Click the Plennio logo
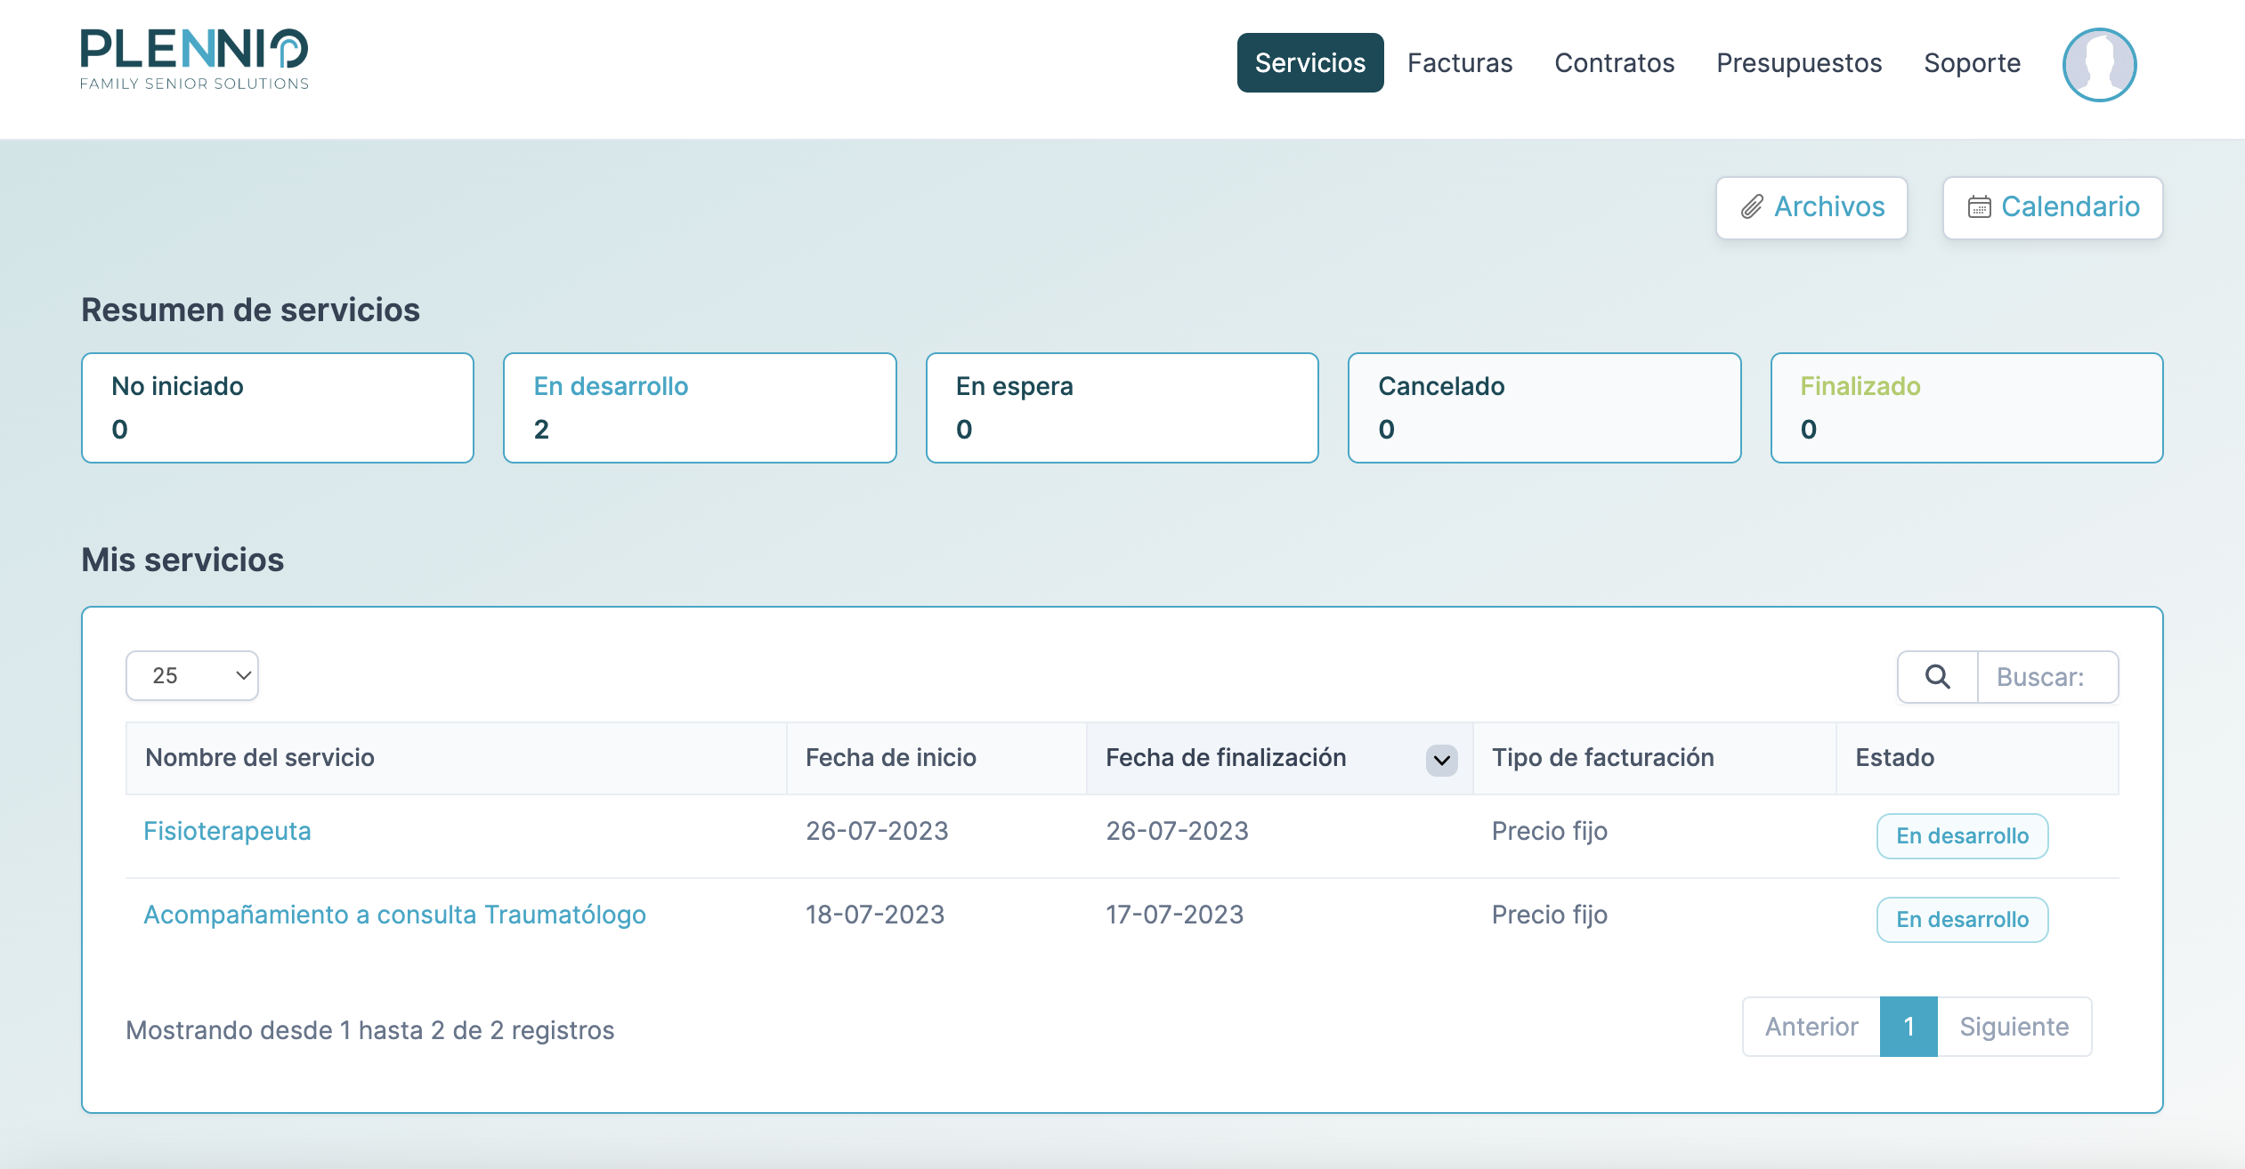Viewport: 2245px width, 1169px height. pos(194,60)
